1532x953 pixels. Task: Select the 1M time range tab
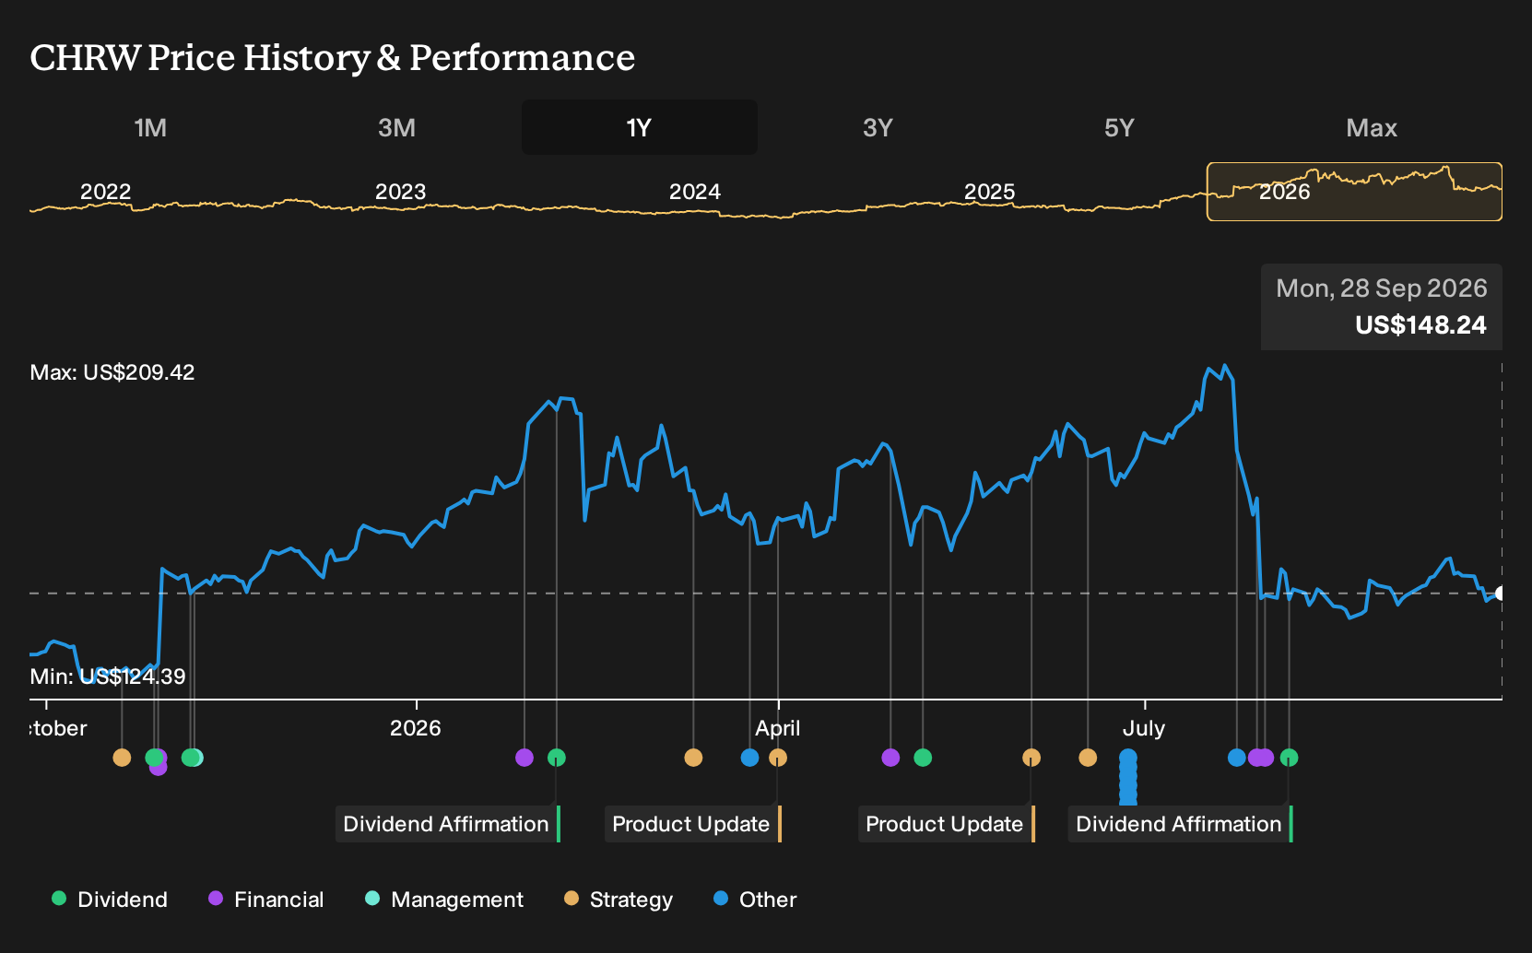[x=150, y=127]
